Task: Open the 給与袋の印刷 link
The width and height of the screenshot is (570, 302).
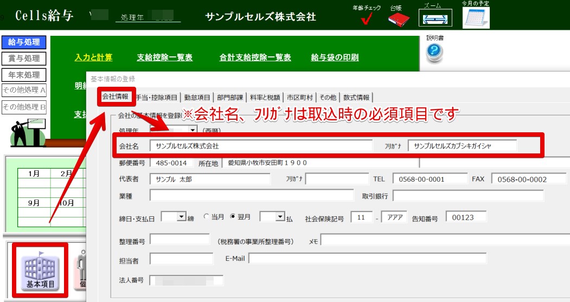Action: [x=335, y=57]
